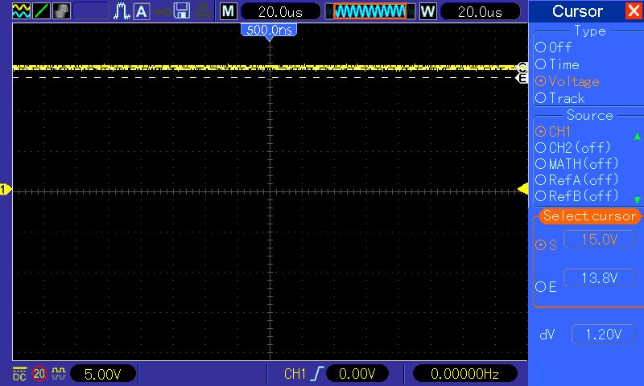Click the 5.00V vertical scale readout
The image size is (644, 386).
click(x=103, y=374)
